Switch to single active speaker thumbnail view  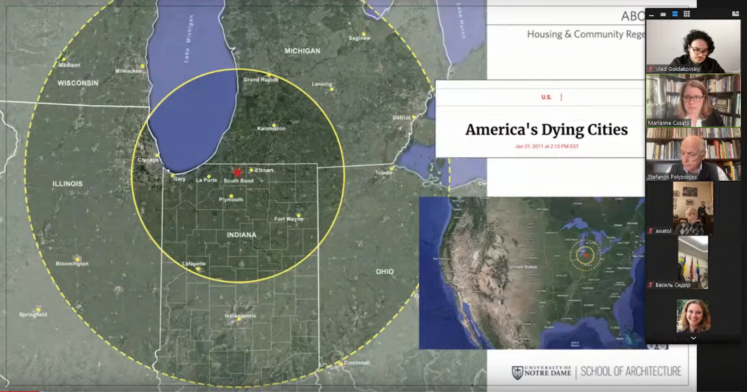663,14
